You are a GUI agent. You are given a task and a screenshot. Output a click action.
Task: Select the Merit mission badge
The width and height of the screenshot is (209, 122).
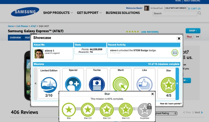pyautogui.click(x=121, y=84)
